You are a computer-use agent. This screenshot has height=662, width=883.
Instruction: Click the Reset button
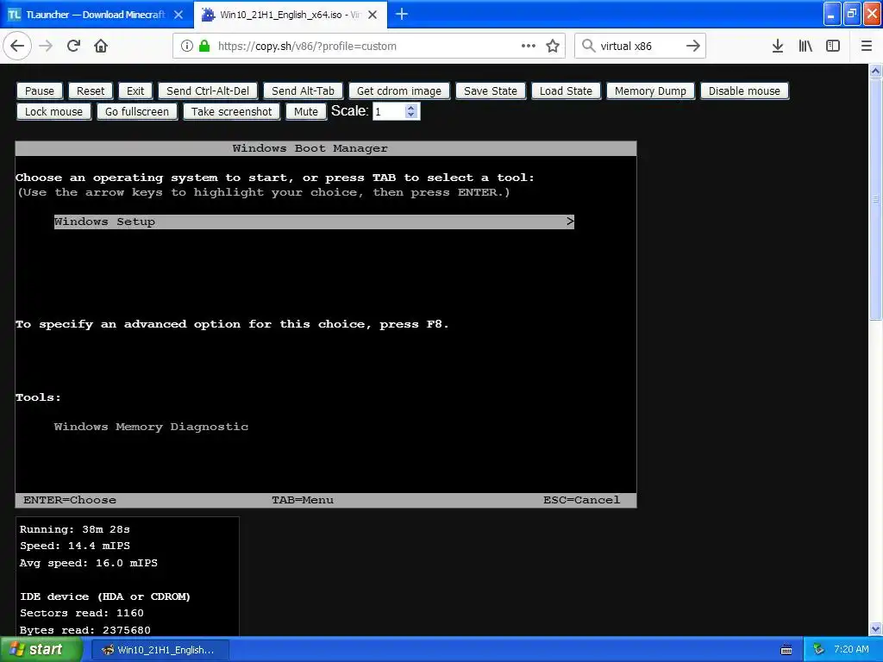click(x=91, y=91)
